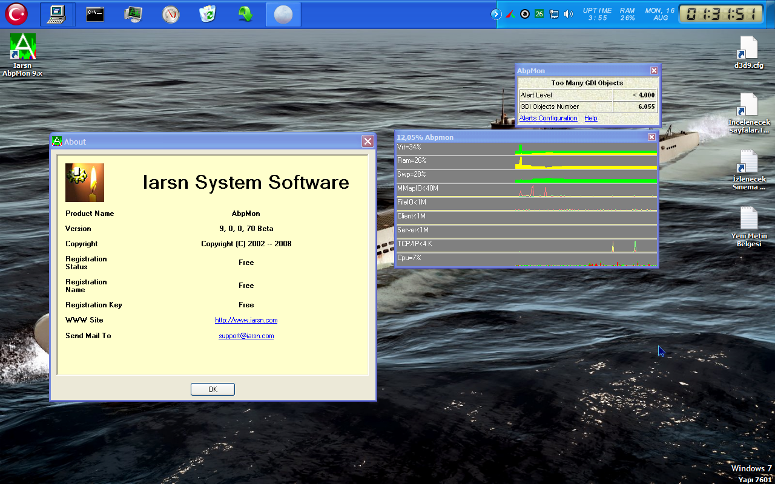Click the TCP/IP<4K graph row
Screen dimensions: 775x484
coord(526,246)
